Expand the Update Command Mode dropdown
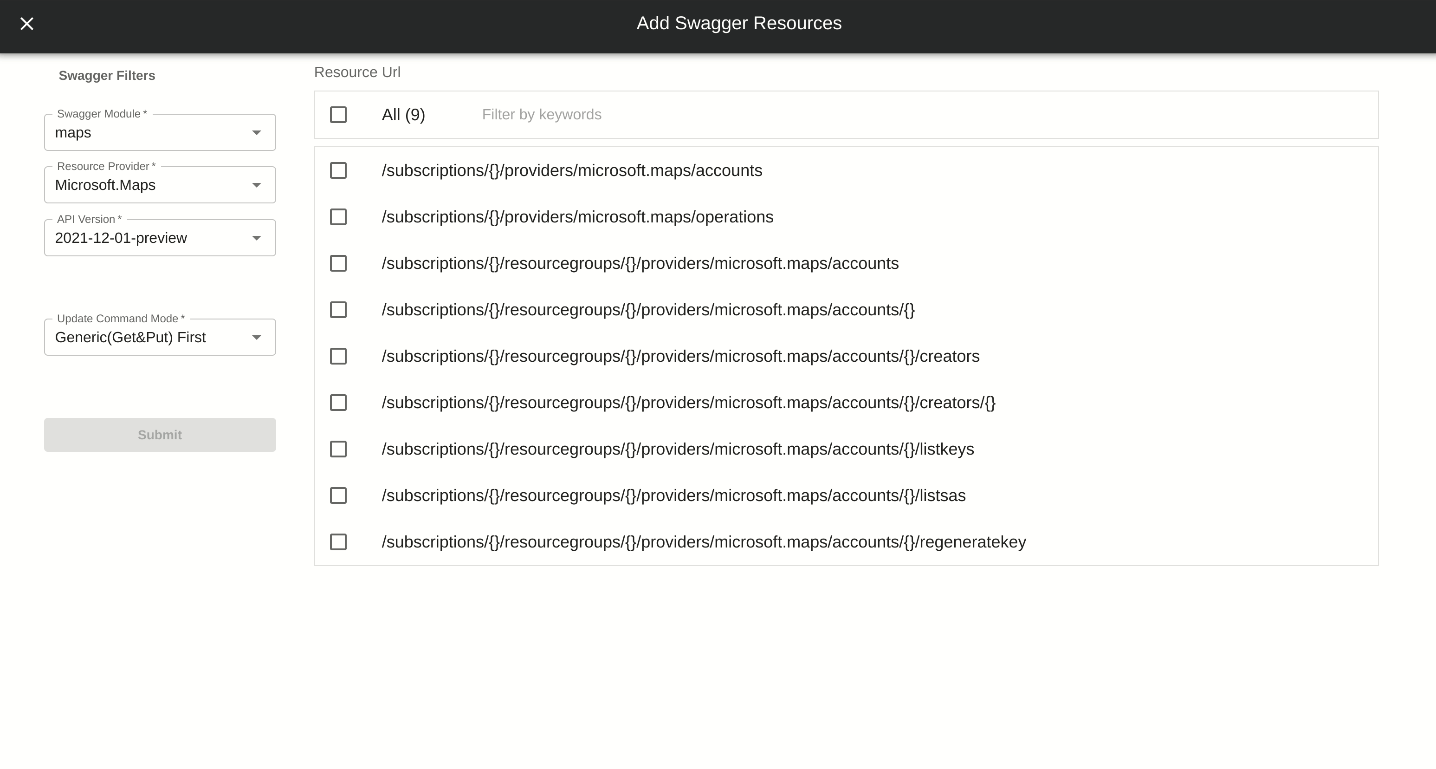The image size is (1436, 769). point(256,338)
